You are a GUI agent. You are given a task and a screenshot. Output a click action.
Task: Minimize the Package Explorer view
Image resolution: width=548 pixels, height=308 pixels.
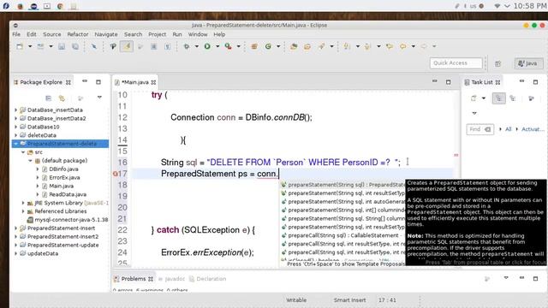(85, 81)
